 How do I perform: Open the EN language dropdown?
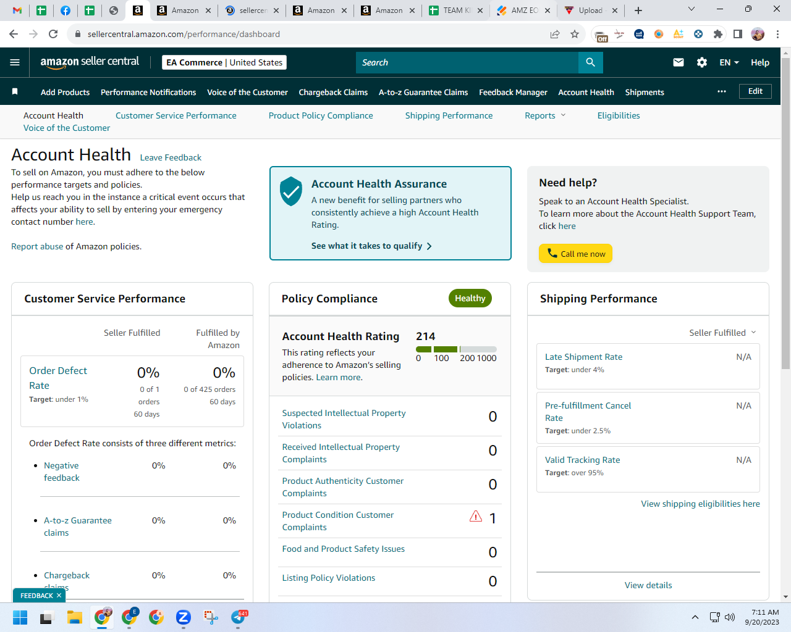[729, 62]
